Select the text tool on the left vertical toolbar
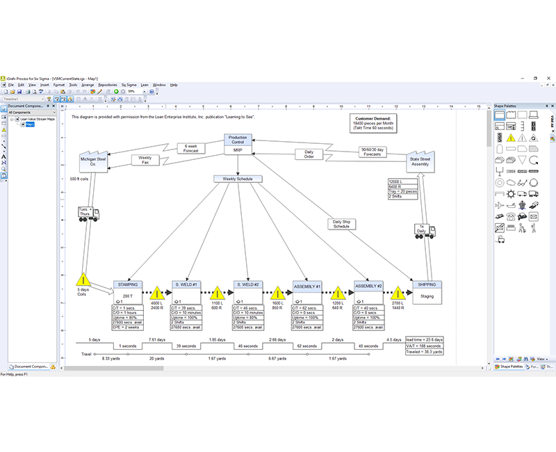This screenshot has height=452, width=556. click(x=3, y=157)
